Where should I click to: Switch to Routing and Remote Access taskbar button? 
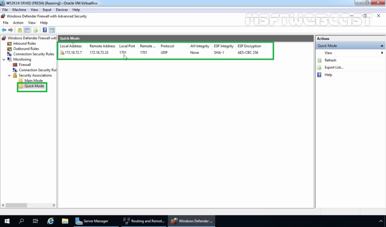(144, 221)
